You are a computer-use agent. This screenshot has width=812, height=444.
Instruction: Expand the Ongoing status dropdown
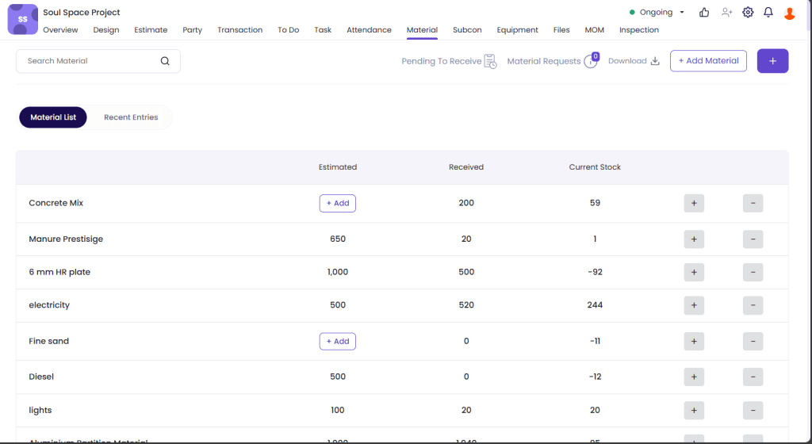pos(657,13)
